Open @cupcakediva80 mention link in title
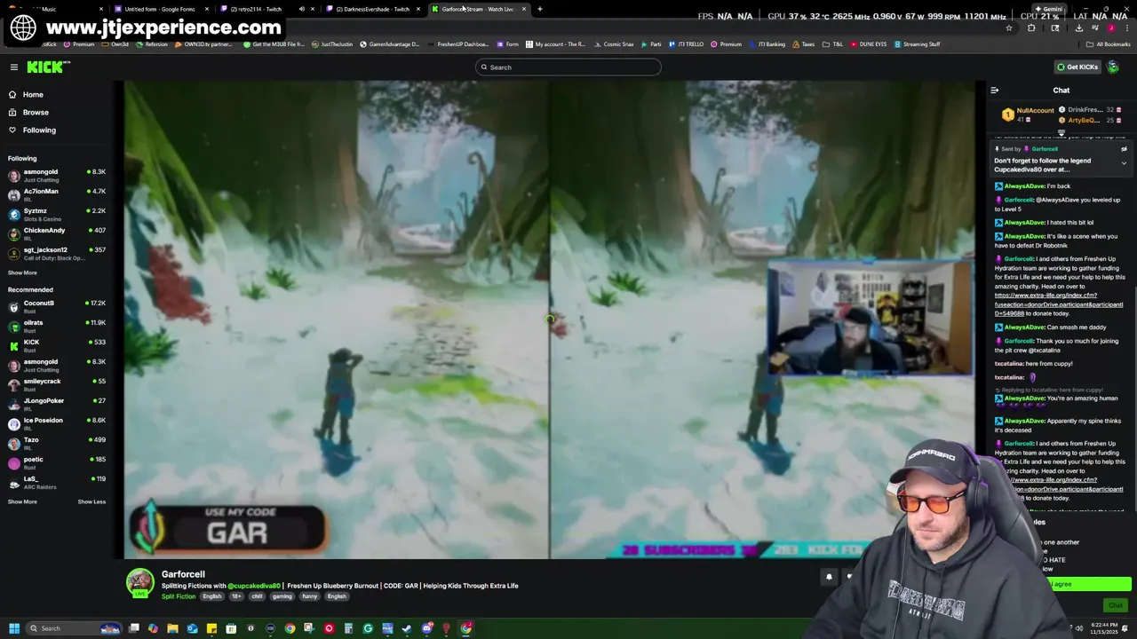Screen dimensions: 1137x639 click(254, 586)
